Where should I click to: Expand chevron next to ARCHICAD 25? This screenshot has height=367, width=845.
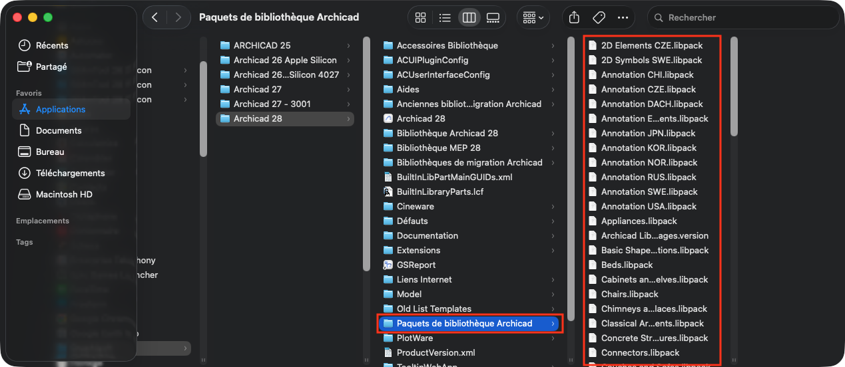(x=348, y=45)
